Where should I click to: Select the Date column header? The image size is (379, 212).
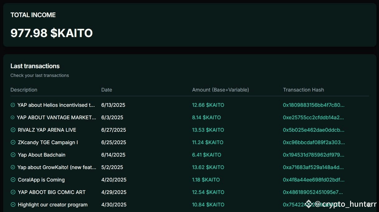(107, 90)
